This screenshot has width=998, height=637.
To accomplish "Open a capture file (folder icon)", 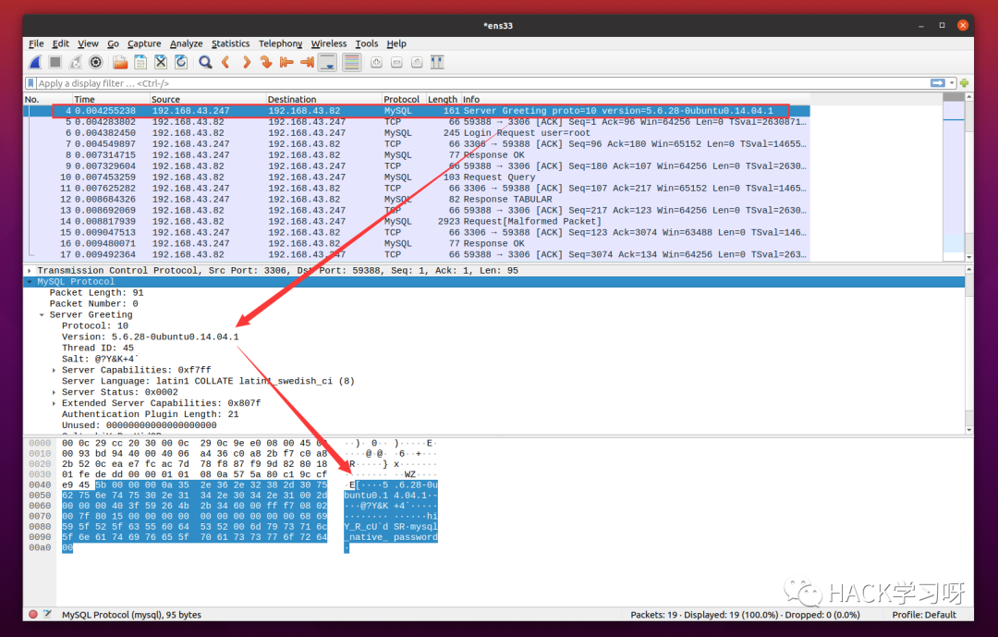I will tap(120, 63).
